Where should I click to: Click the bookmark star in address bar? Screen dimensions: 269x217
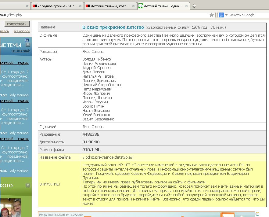[x=212, y=15]
